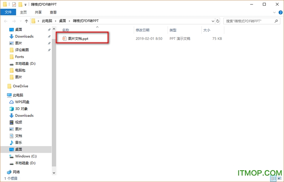The image size is (284, 182).
Task: Click the back navigation arrow
Action: click(x=6, y=21)
